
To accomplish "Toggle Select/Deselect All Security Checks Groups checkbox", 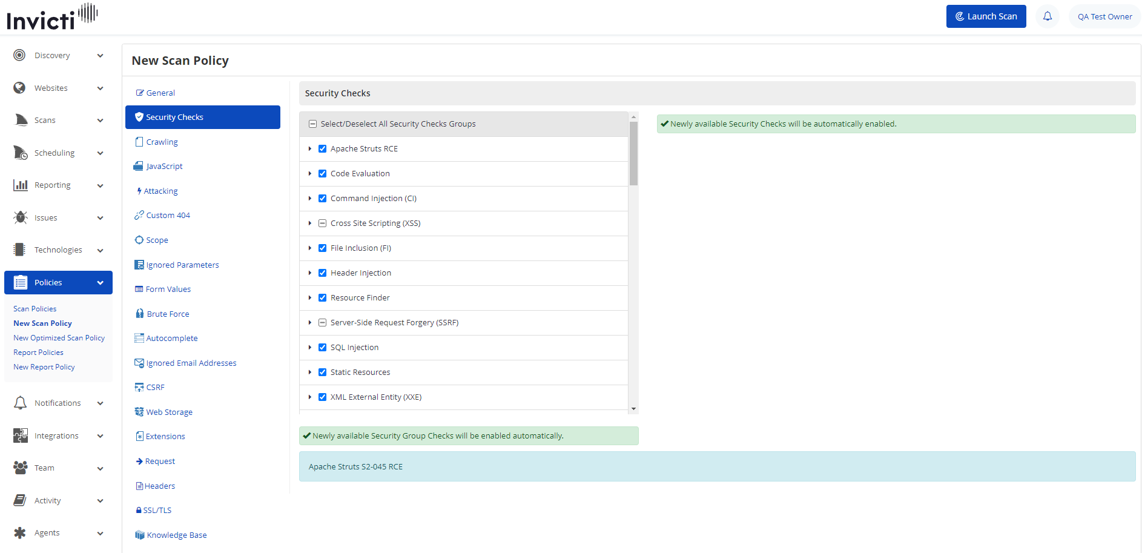I will click(312, 124).
